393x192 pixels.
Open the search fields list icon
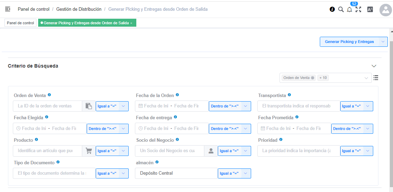375,78
